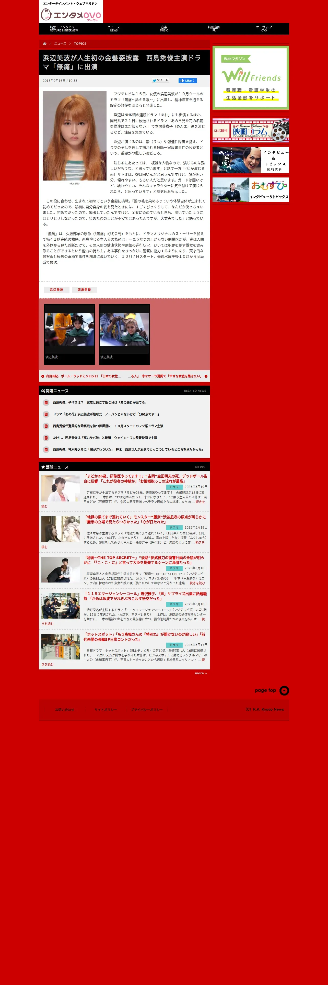328x985 pixels.
Task: Open related news 西島秀俊、神木隆之介に「胸がざわついた」
Action: [129, 450]
